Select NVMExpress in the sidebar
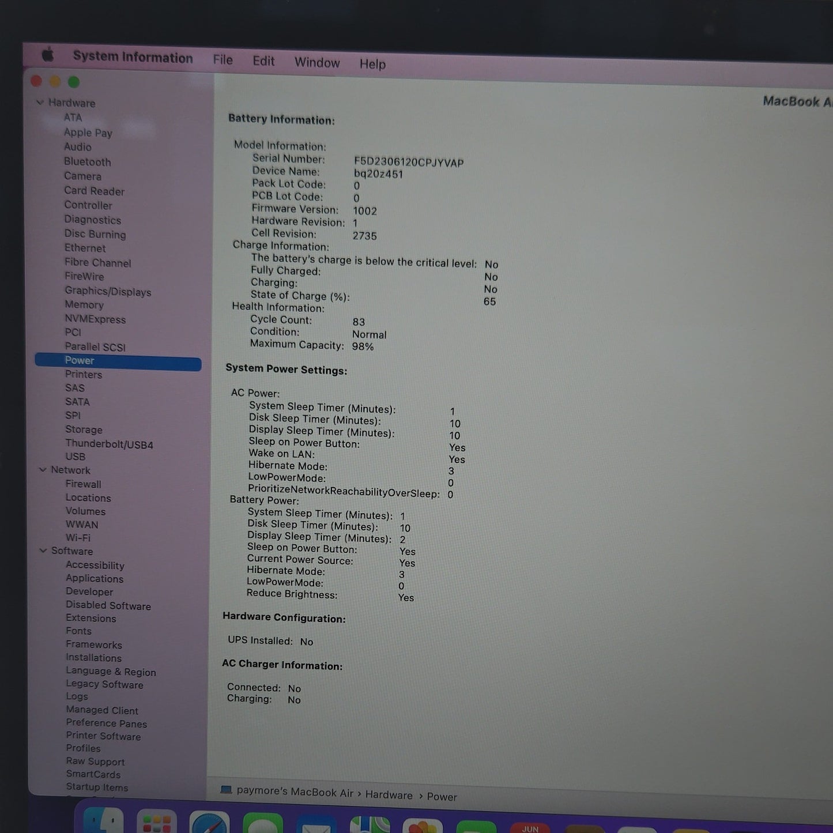Image resolution: width=833 pixels, height=833 pixels. pyautogui.click(x=95, y=319)
